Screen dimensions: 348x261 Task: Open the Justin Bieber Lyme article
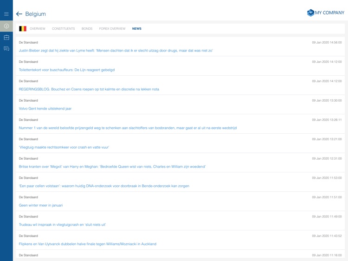tap(116, 51)
